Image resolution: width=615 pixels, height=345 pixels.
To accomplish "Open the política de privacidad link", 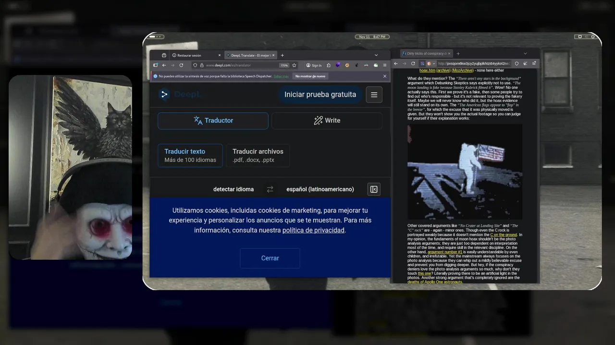I will click(x=313, y=230).
